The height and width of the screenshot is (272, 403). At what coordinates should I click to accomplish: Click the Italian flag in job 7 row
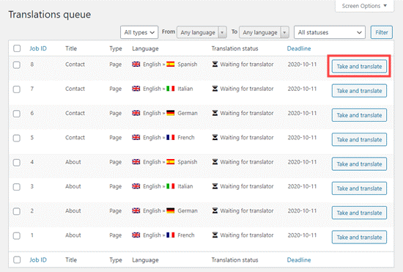(x=171, y=89)
